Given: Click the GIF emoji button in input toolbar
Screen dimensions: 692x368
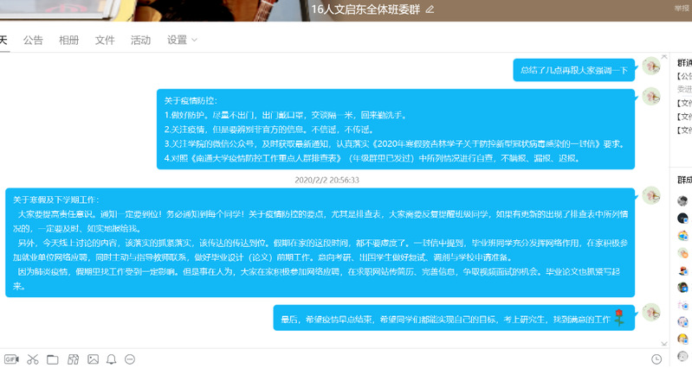Looking at the screenshot, I should click(11, 358).
